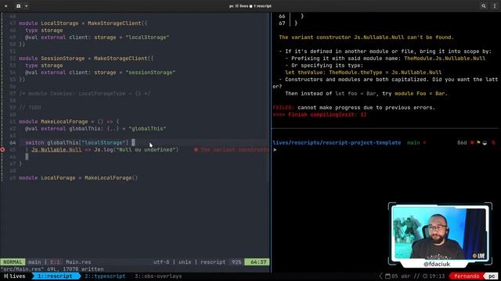The height and width of the screenshot is (281, 501).
Task: Open the three-dot menu in the title bar
Action: pos(494,5)
